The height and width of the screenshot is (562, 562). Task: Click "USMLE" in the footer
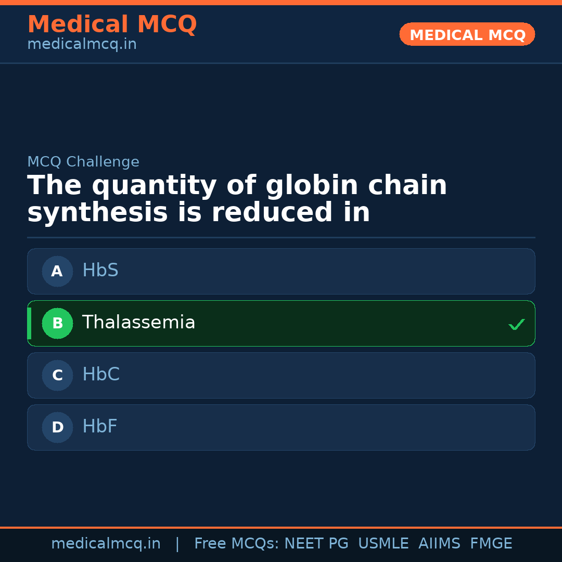pyautogui.click(x=383, y=544)
